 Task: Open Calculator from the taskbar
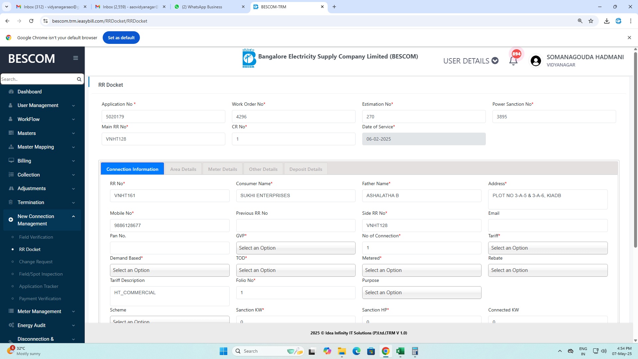[x=415, y=351]
